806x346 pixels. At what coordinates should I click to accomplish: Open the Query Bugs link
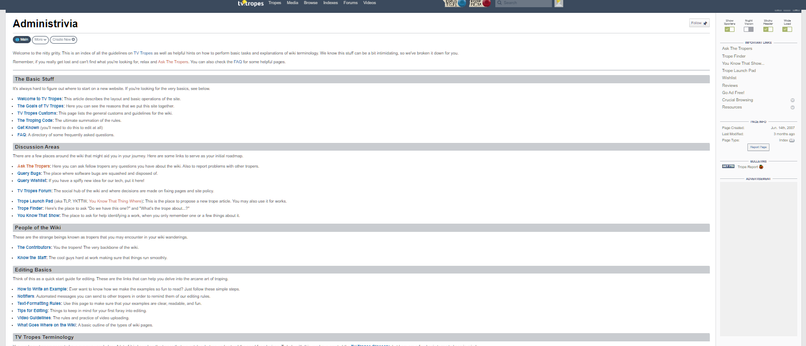point(30,173)
